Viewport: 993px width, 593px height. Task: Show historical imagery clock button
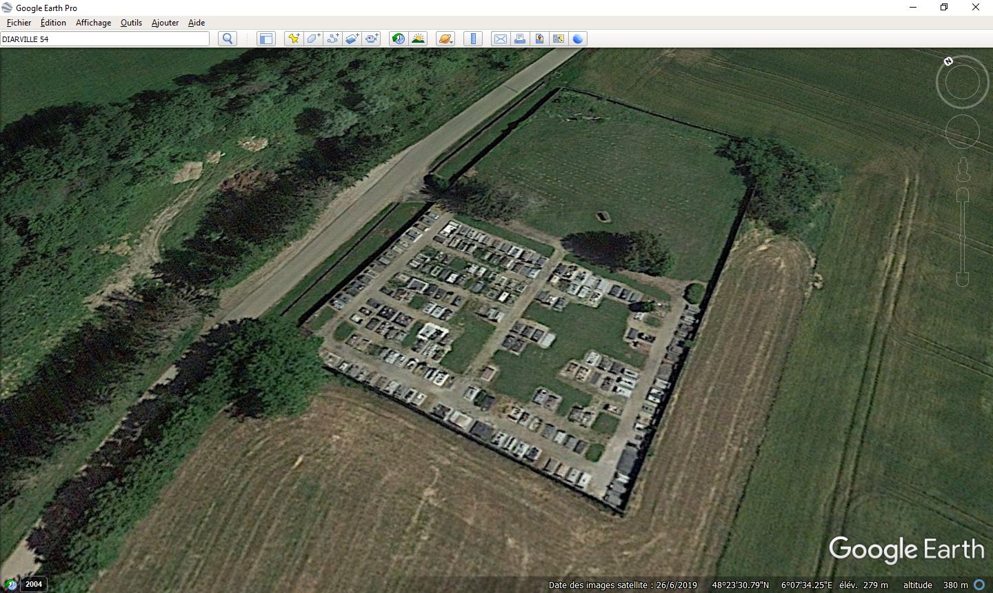tap(399, 39)
